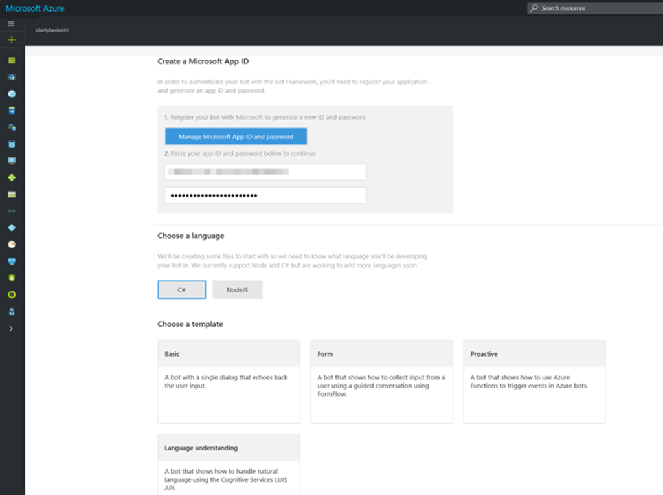The width and height of the screenshot is (663, 495).
Task: Click the Resource groups cube icon
Action: [12, 77]
